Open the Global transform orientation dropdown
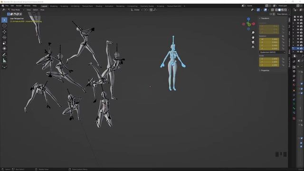The image size is (304, 171). coord(137,10)
